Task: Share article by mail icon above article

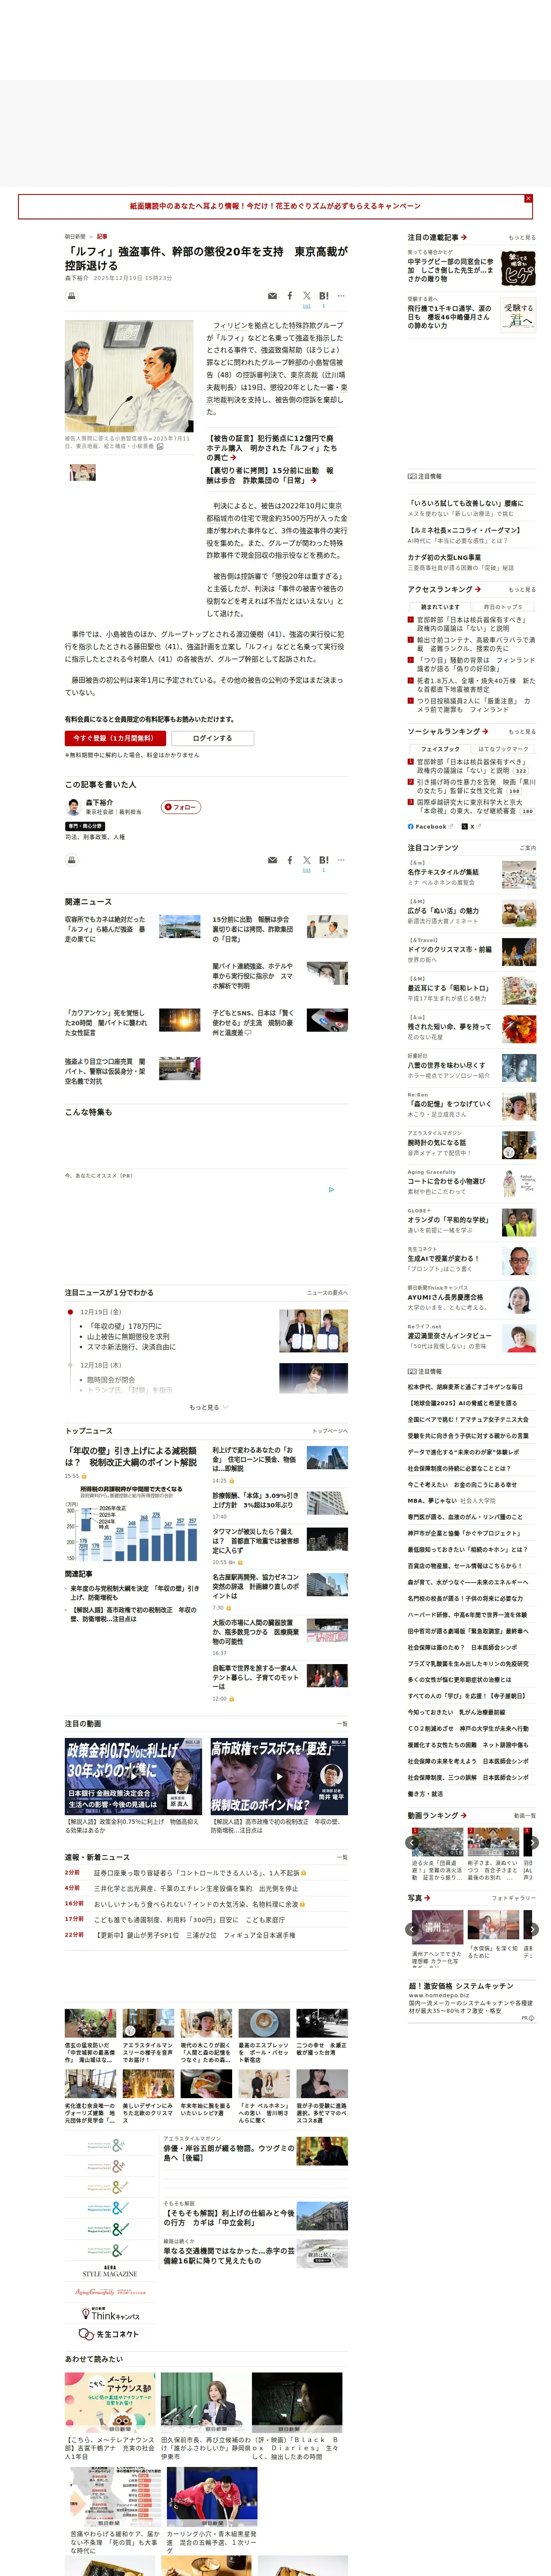Action: (272, 296)
